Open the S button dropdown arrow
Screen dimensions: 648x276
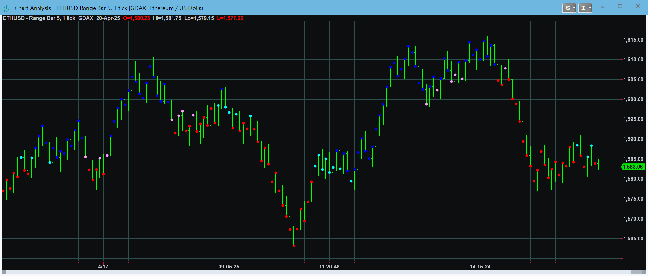(x=574, y=8)
